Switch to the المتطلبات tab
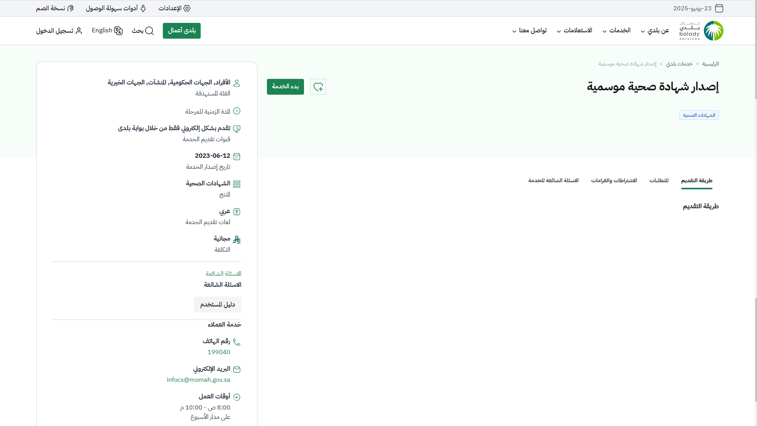The width and height of the screenshot is (757, 426). (659, 181)
